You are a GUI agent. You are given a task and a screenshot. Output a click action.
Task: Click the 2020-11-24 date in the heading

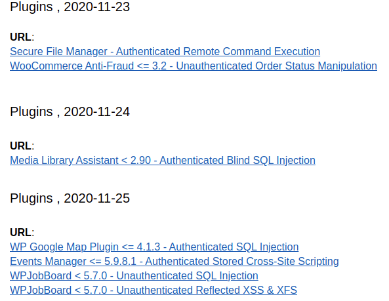click(x=96, y=112)
